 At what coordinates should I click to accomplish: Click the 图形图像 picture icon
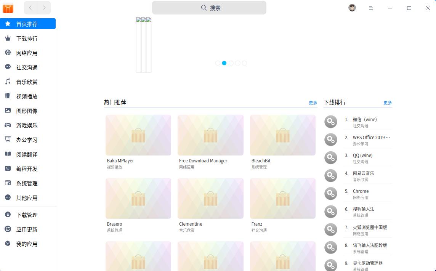click(8, 111)
